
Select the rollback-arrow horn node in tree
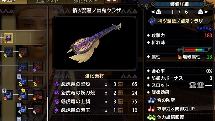click(x=23, y=95)
